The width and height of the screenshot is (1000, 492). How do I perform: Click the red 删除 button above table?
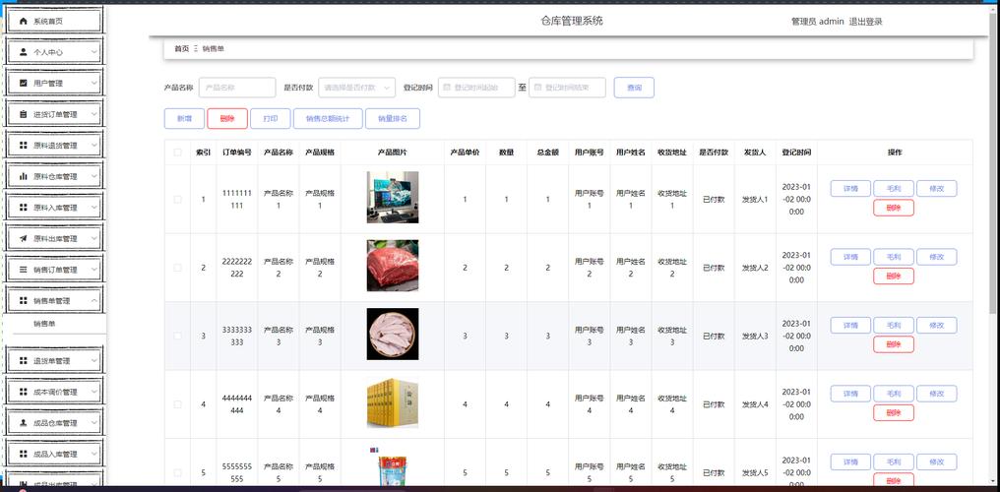click(227, 118)
